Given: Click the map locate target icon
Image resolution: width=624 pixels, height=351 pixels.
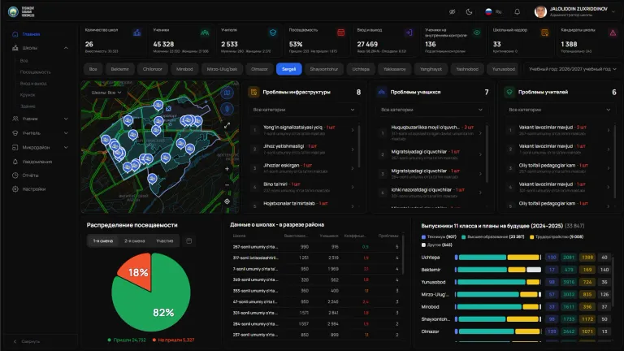Looking at the screenshot, I should 227,201.
